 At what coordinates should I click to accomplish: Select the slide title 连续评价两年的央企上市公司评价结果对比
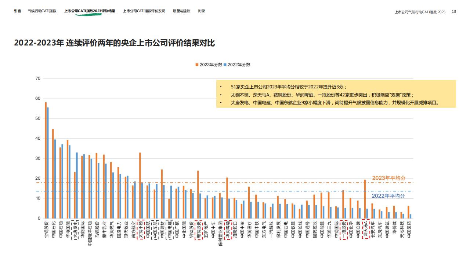coord(141,43)
